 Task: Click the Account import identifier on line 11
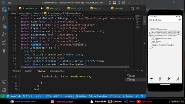coord(36,45)
